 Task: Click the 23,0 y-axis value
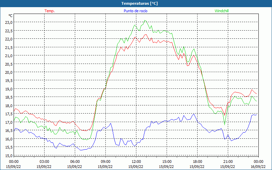pyautogui.click(x=9, y=22)
